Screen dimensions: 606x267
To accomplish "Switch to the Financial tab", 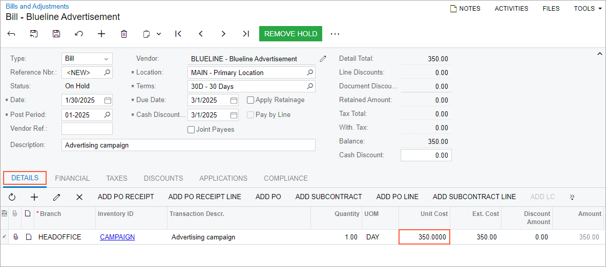I will click(x=72, y=178).
